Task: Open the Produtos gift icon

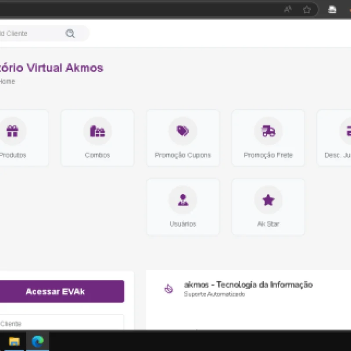Action: pos(12,131)
